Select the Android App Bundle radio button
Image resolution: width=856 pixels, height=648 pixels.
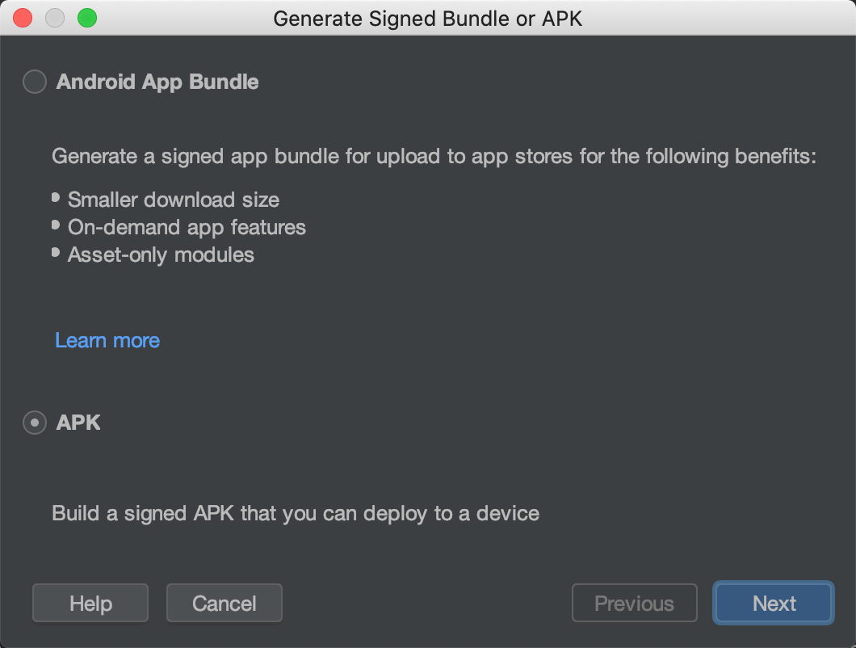[x=34, y=82]
